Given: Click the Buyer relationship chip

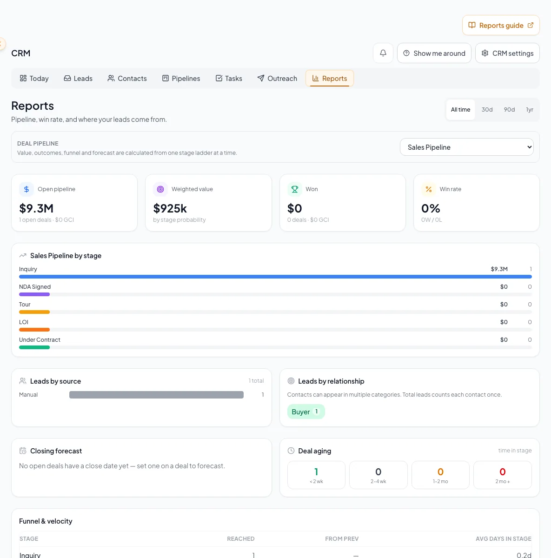Looking at the screenshot, I should pos(306,412).
